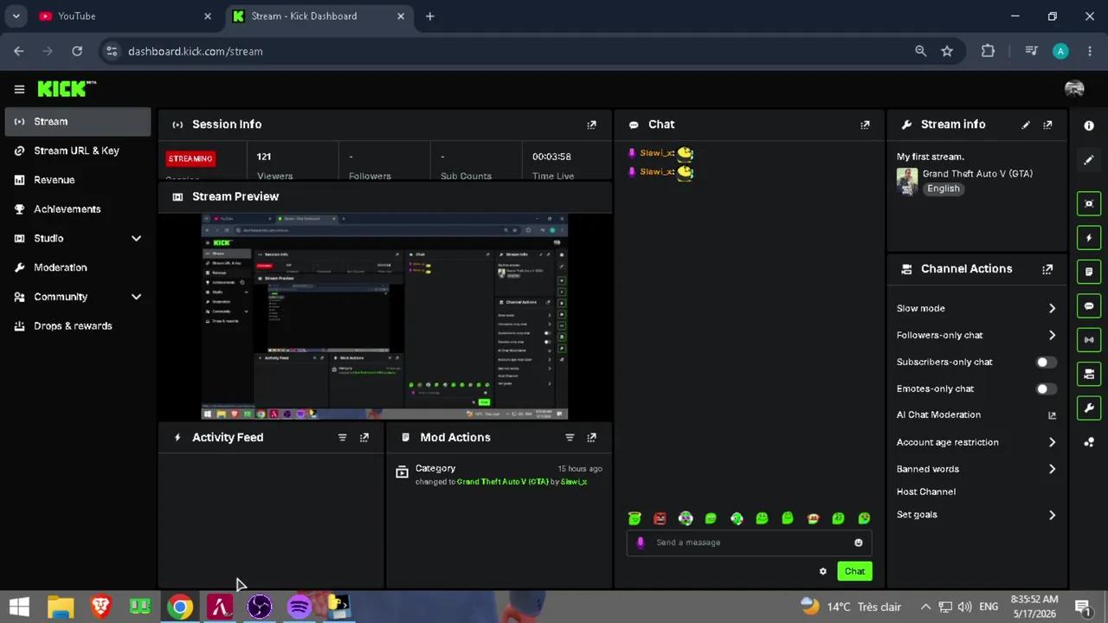
Task: Click the info icon in right rail
Action: point(1089,125)
